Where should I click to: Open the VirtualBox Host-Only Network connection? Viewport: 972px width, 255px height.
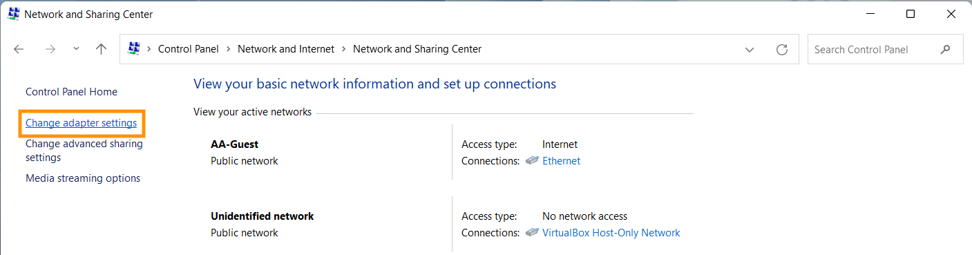611,233
